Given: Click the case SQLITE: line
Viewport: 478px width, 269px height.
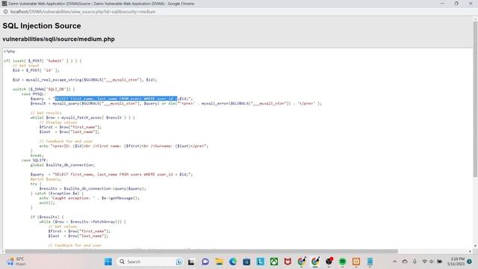Looking at the screenshot, I should (35, 160).
